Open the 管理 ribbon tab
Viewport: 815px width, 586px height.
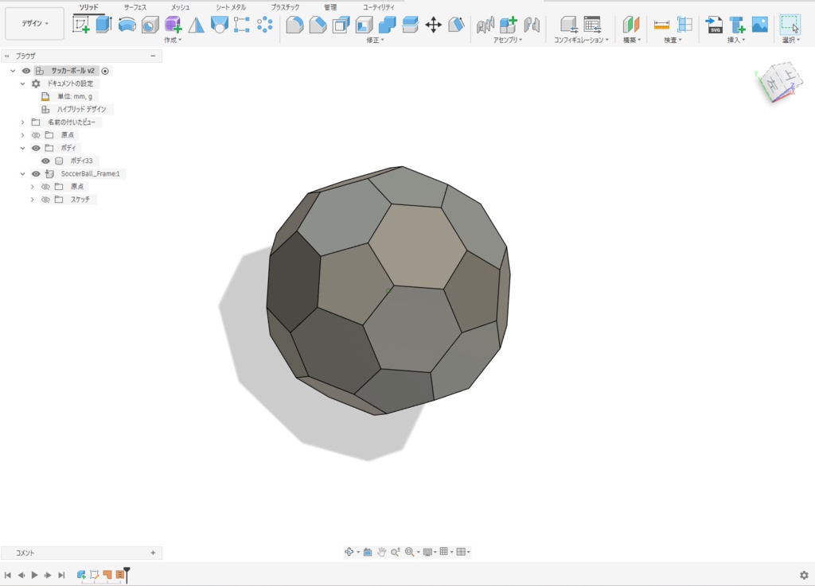point(330,7)
